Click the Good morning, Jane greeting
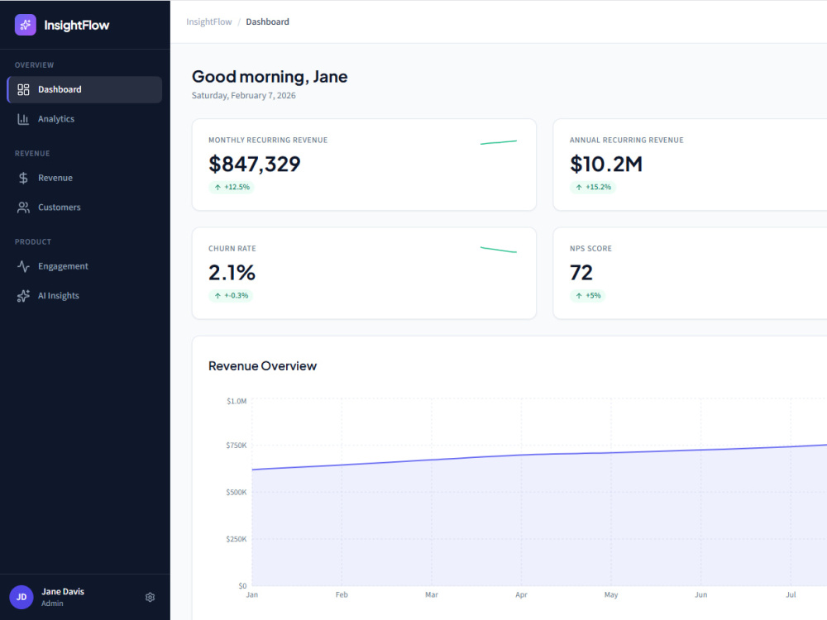 (270, 76)
